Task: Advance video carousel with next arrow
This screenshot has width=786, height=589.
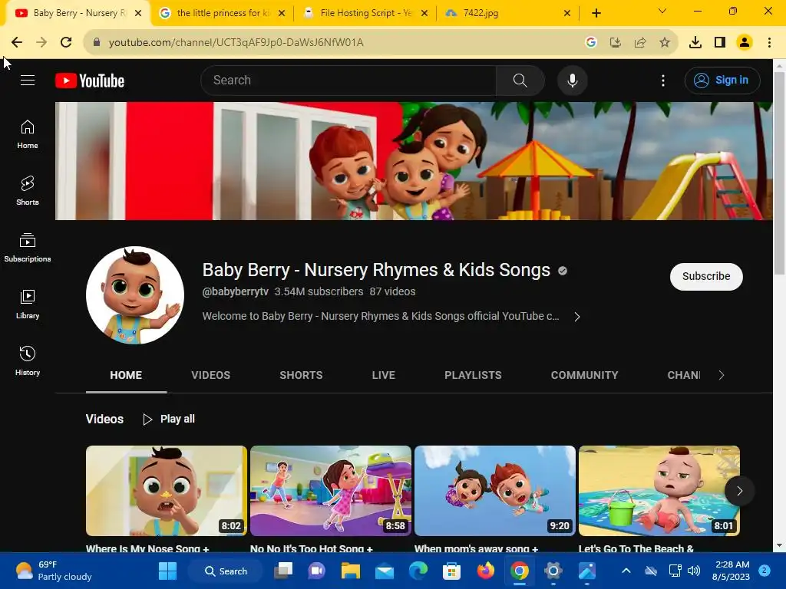Action: pyautogui.click(x=739, y=491)
